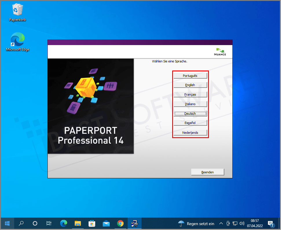Open File Explorer from the taskbar
Screen dimensions: 281x230
pos(78,223)
